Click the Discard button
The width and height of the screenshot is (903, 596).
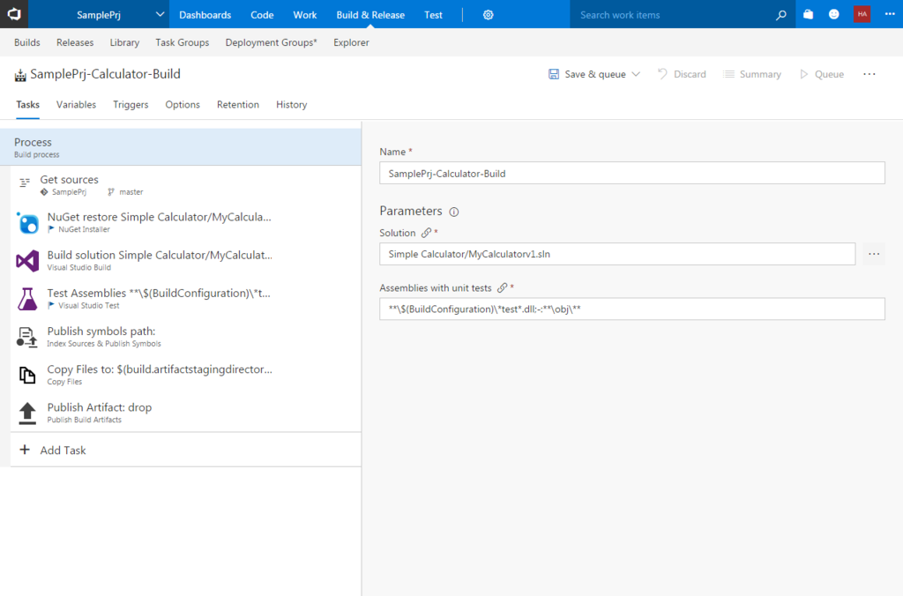click(x=682, y=74)
